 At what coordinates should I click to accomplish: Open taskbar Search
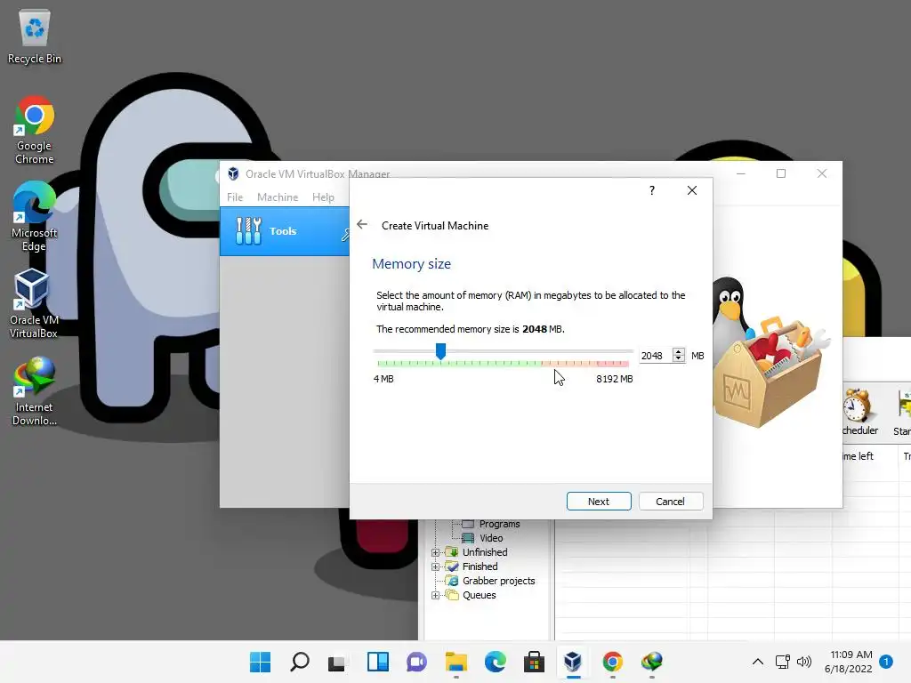tap(299, 662)
